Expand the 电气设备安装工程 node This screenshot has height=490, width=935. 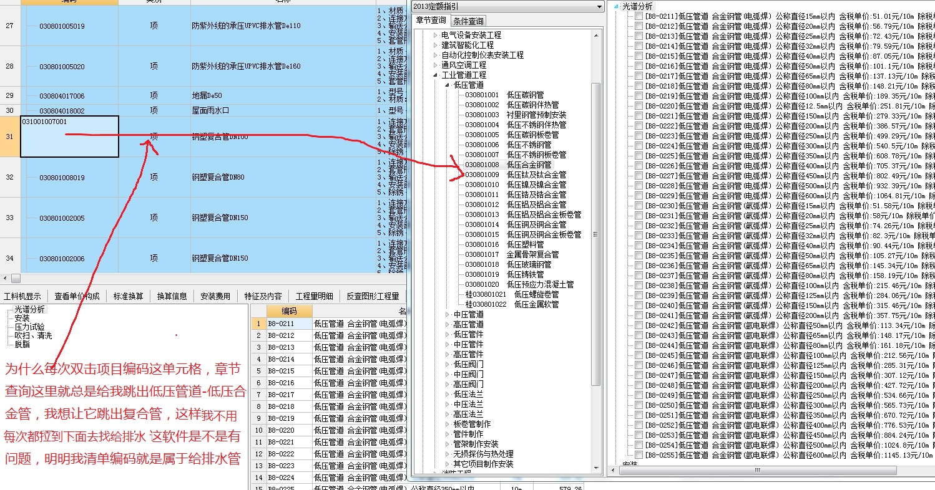[436, 36]
